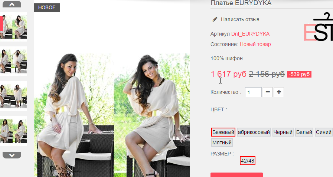The width and height of the screenshot is (333, 177).
Task: Open the Написать отзыв link
Action: click(240, 19)
